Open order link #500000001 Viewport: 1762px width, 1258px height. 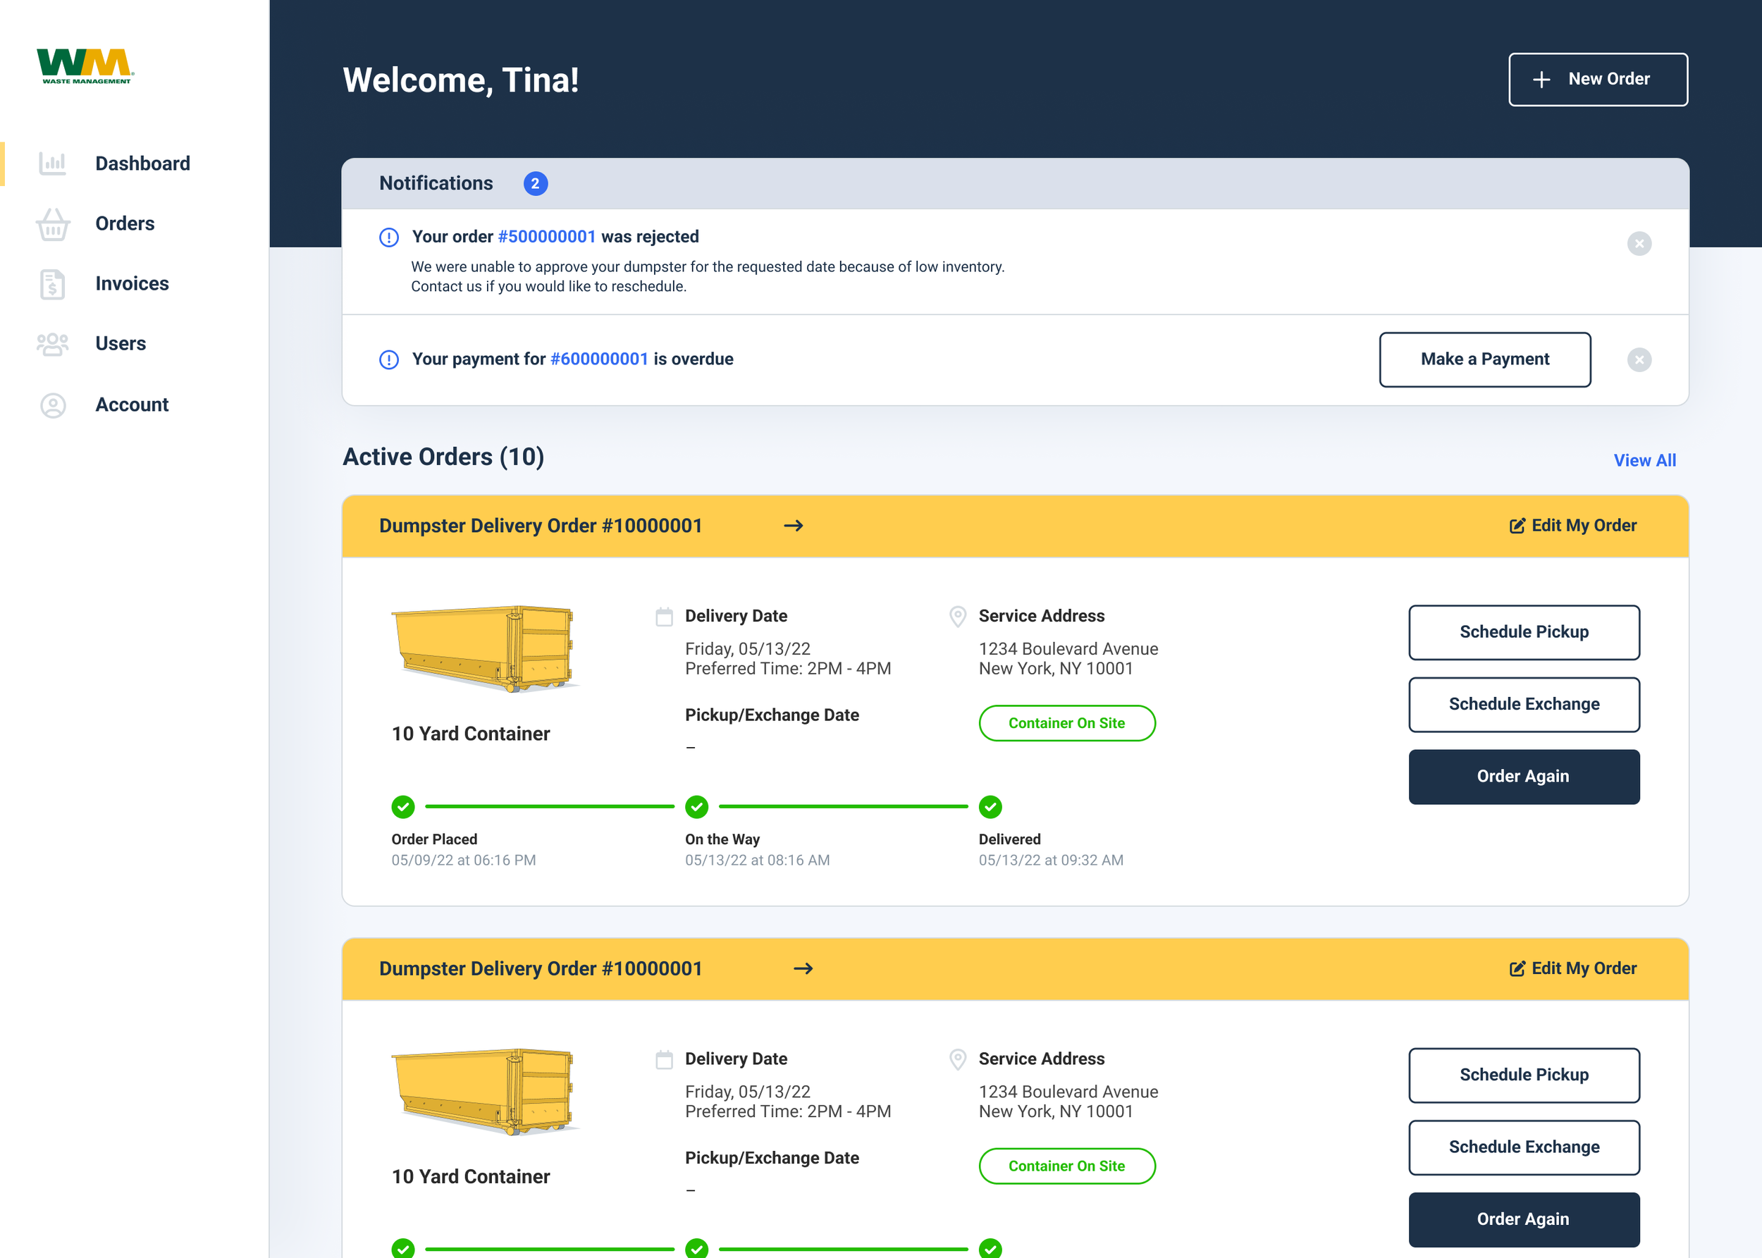point(546,236)
